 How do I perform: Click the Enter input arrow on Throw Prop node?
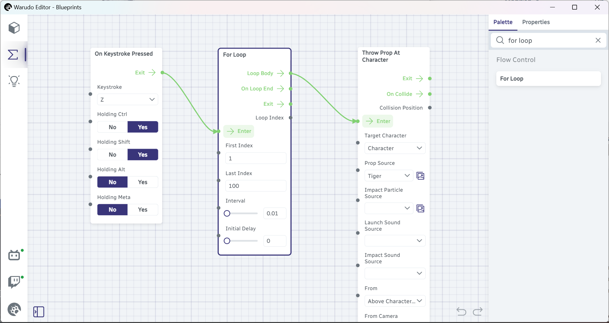click(369, 121)
